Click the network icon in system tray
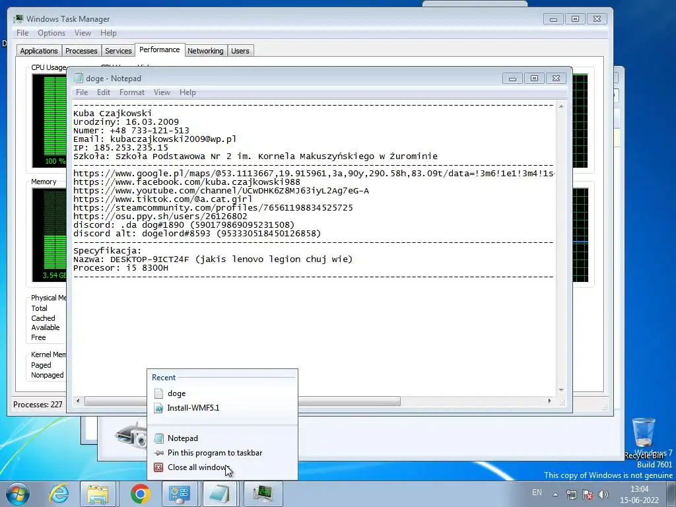 pos(571,494)
